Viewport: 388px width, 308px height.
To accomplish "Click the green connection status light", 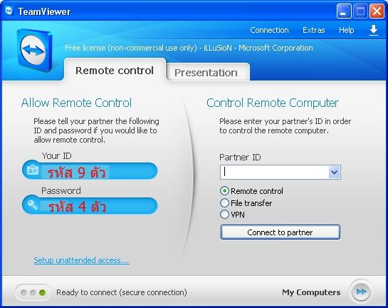I will [42, 292].
